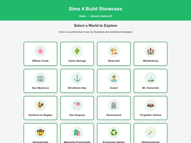The width and height of the screenshot is (191, 143).
Task: Open the San Myshuno label
Action: (40, 88)
